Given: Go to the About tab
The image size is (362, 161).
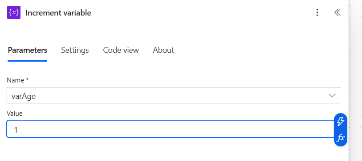Looking at the screenshot, I should coord(163,50).
